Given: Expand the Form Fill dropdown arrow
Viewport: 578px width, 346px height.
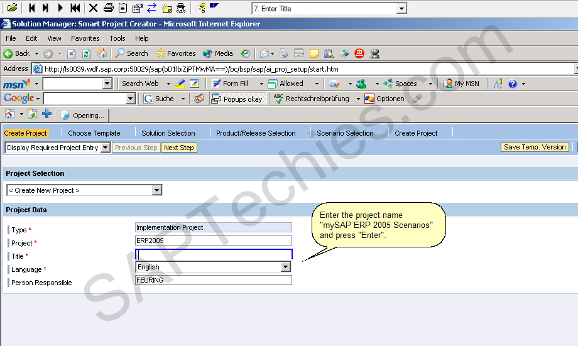Looking at the screenshot, I should [x=261, y=84].
